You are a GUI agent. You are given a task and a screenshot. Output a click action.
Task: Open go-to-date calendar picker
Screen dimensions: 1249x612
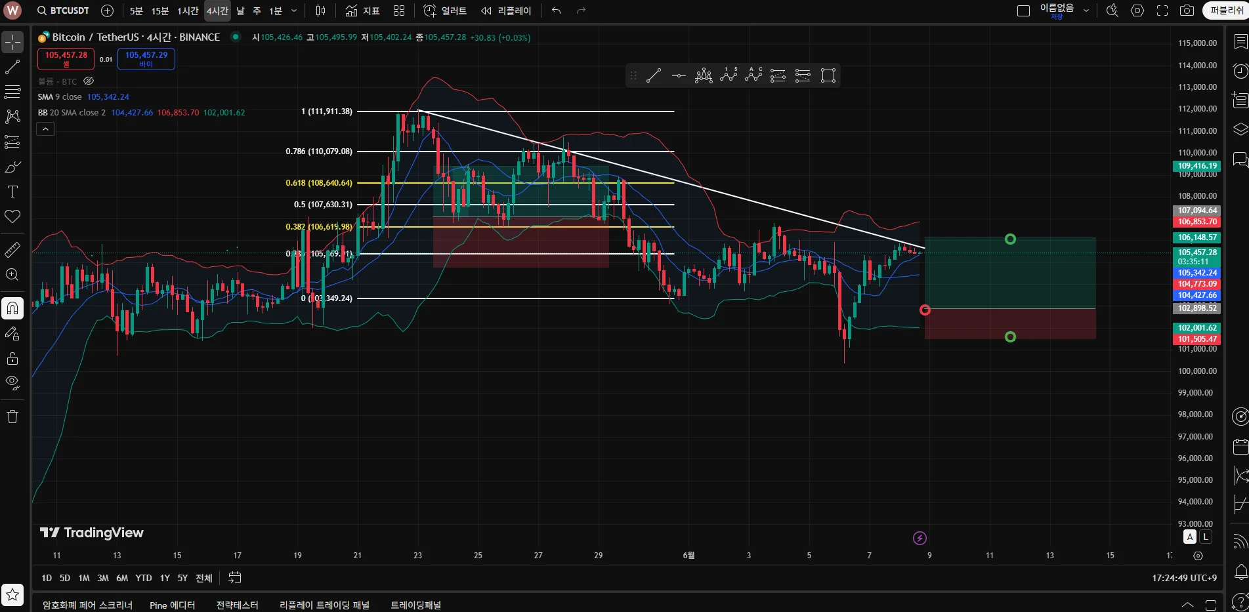(x=234, y=578)
